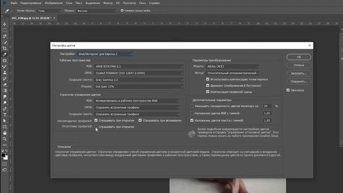Enable 'Уменьшать насыщенность цветов монитора' checkbox

point(192,106)
